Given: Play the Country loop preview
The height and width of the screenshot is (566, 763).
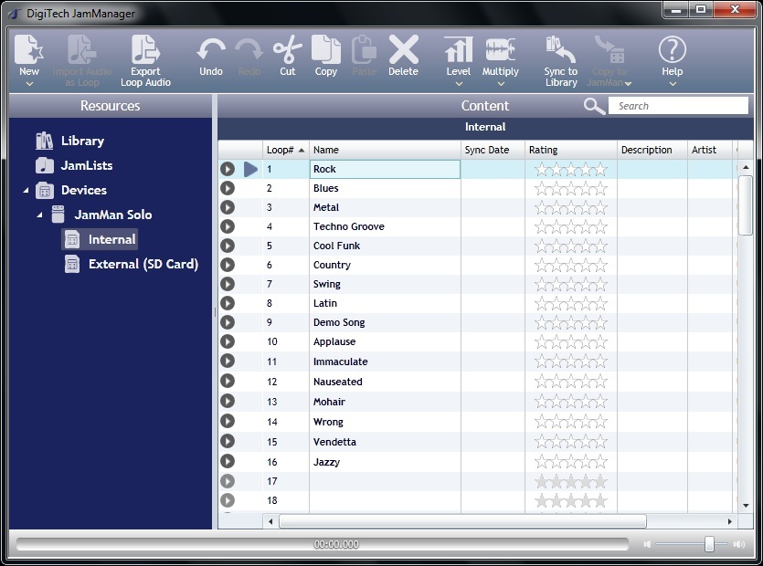Looking at the screenshot, I should (228, 265).
